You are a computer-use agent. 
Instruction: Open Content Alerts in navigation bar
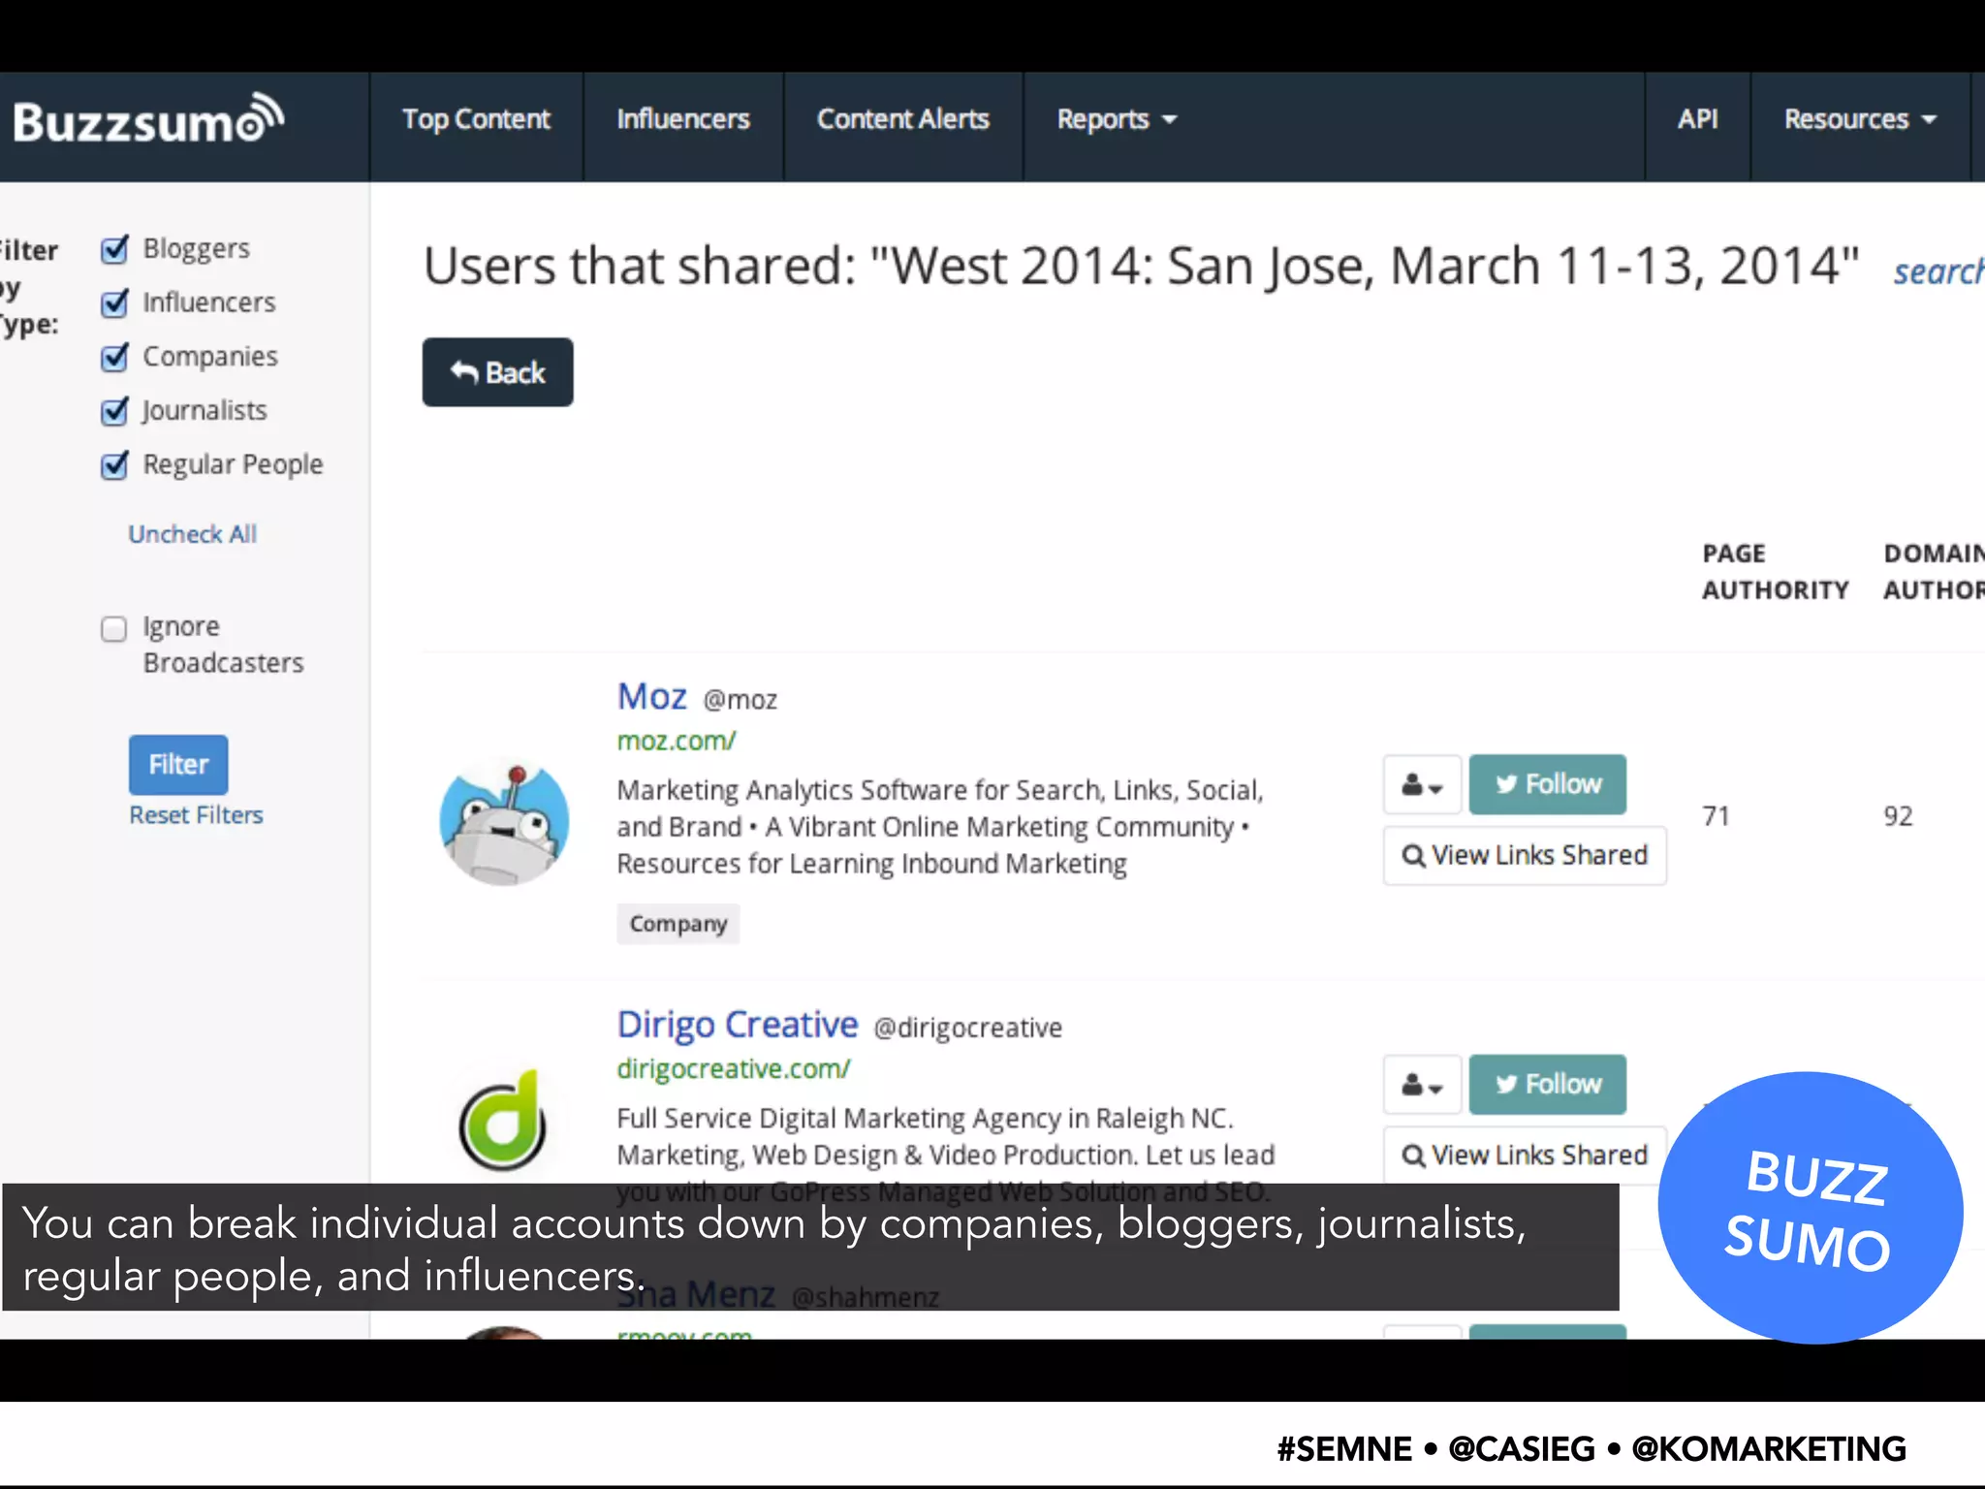(902, 119)
